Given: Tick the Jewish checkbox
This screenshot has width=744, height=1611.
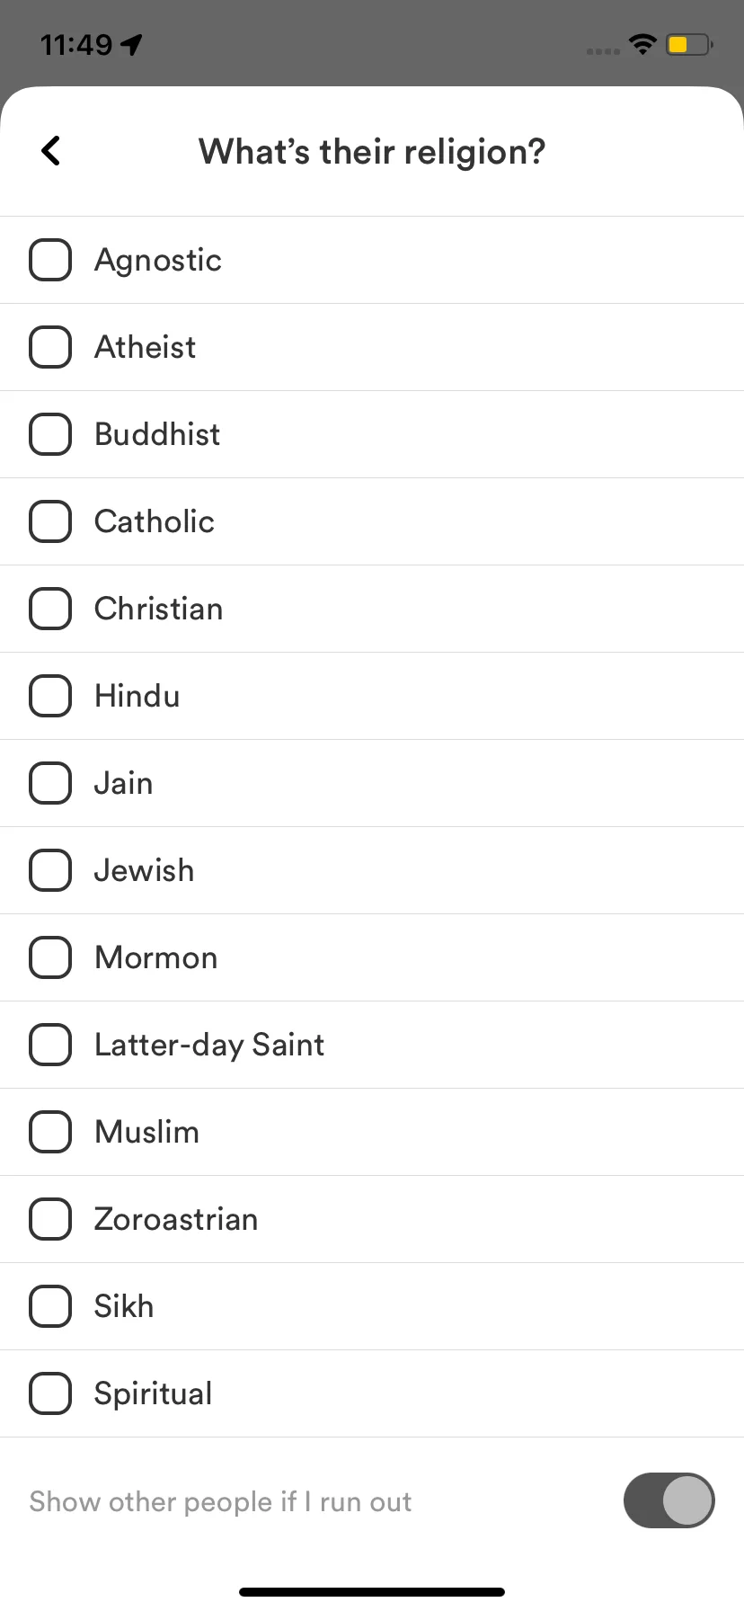Looking at the screenshot, I should coord(50,870).
